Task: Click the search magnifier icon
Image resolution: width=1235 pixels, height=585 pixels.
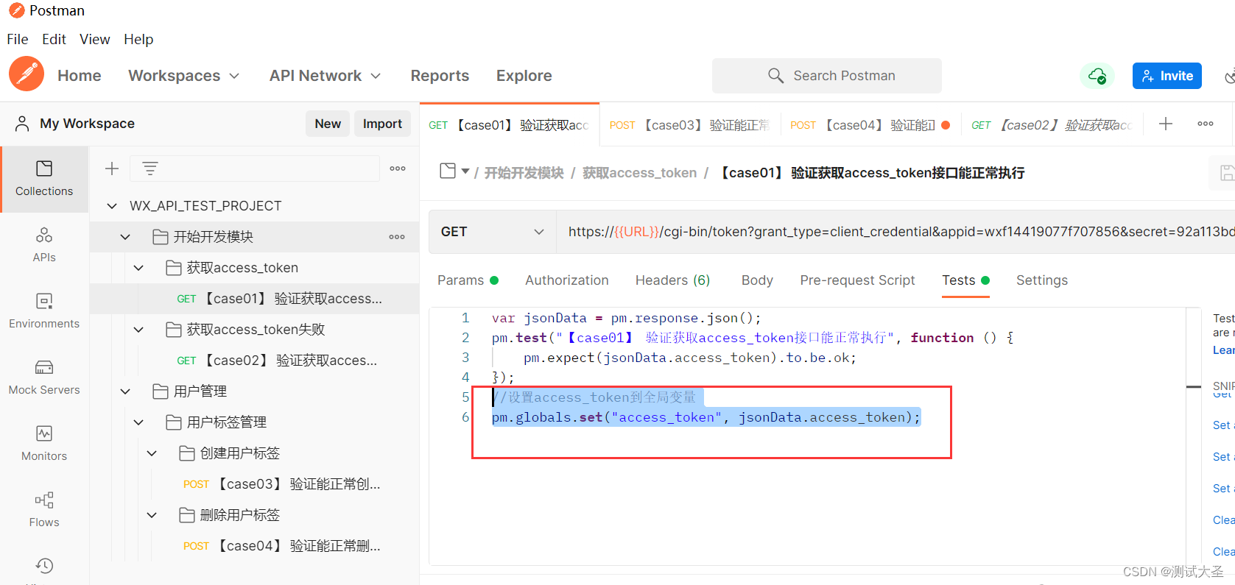Action: coord(775,76)
